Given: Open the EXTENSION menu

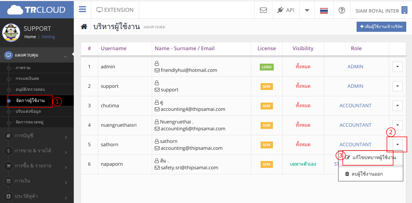Looking at the screenshot, I should [x=115, y=10].
